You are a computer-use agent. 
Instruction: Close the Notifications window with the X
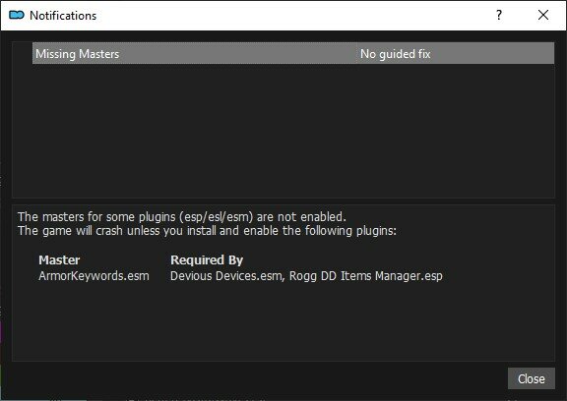coord(543,15)
